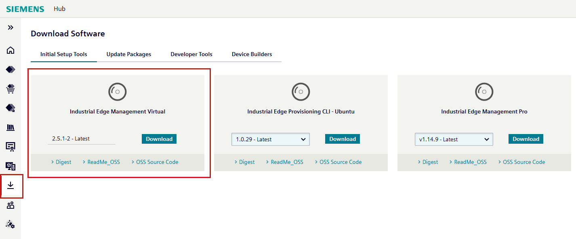Open the community/users icon in sidebar
This screenshot has height=239, width=576.
click(x=10, y=205)
